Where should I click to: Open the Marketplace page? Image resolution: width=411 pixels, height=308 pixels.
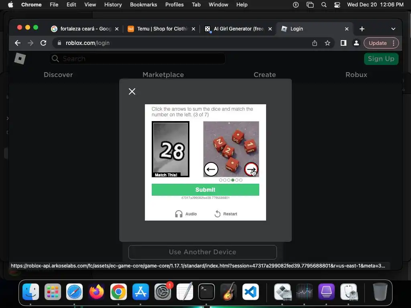pos(163,75)
